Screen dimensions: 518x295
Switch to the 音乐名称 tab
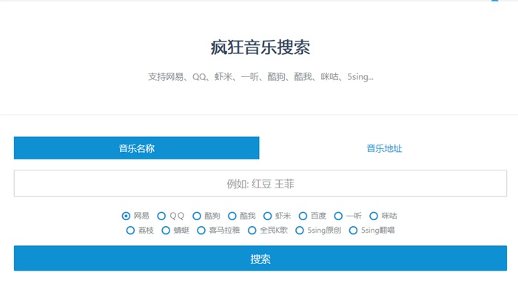136,148
